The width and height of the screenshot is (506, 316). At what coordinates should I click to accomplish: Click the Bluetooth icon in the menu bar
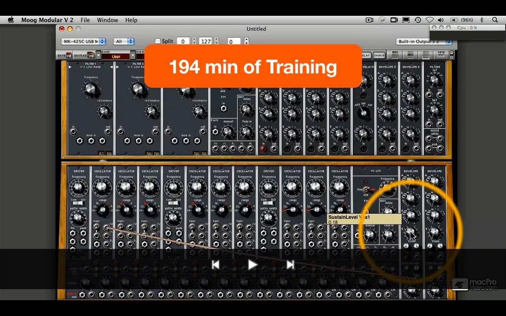click(x=482, y=20)
